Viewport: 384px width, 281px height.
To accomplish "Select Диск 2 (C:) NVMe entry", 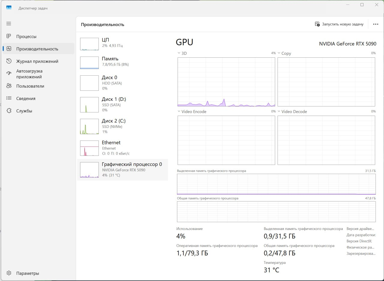I will pyautogui.click(x=122, y=126).
